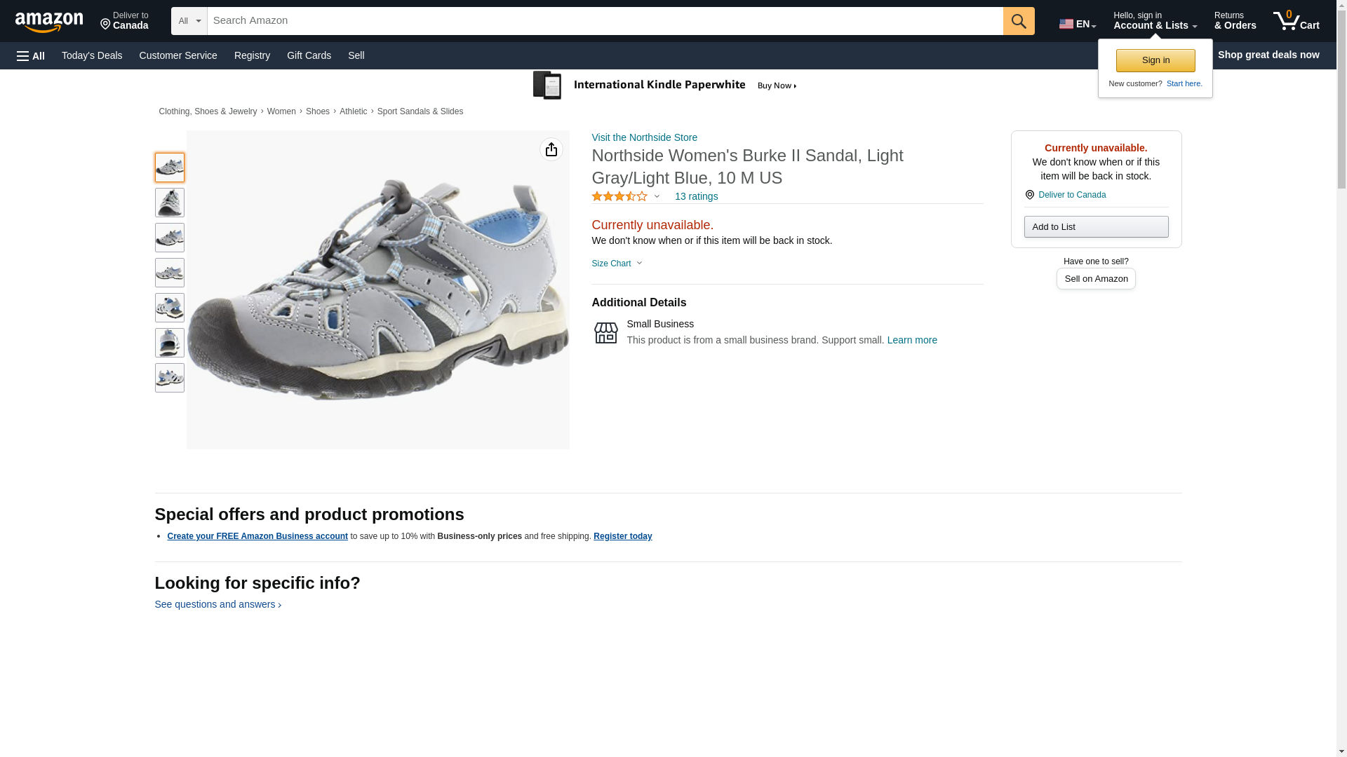Click the share icon on product image
Screen dimensions: 1347x757
click(551, 149)
